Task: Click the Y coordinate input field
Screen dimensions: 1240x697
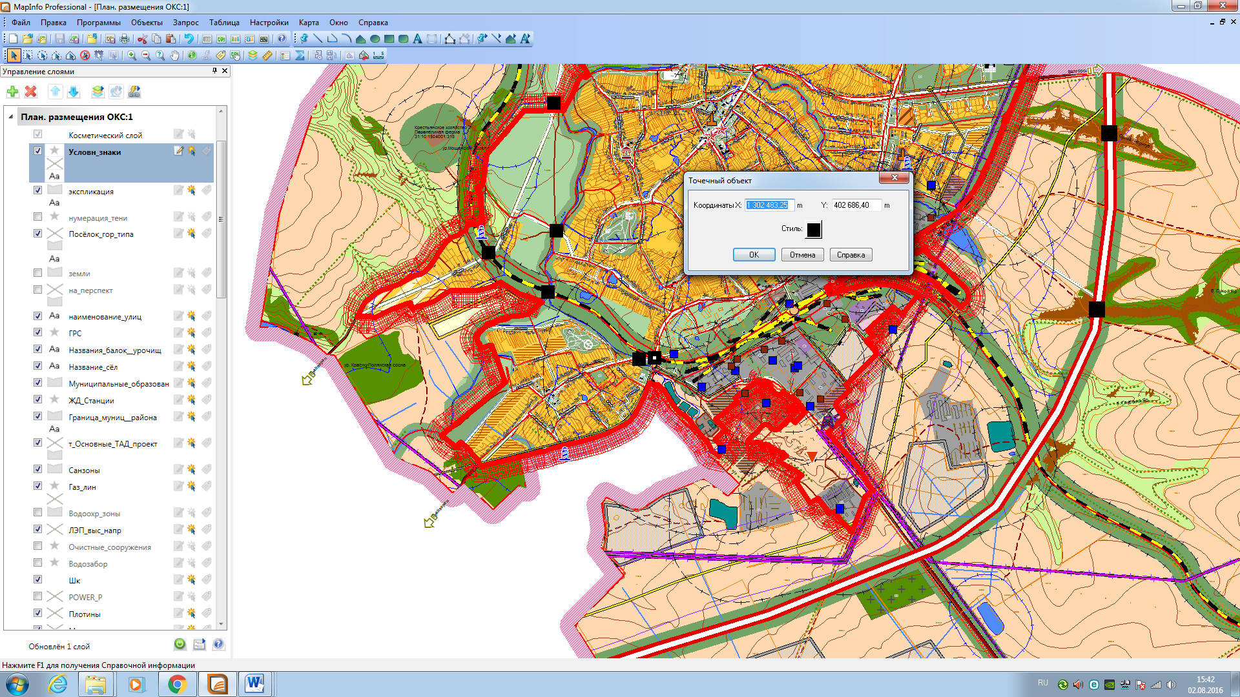Action: click(856, 205)
